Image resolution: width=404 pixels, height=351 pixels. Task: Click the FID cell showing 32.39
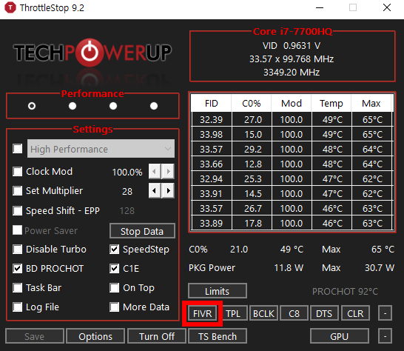point(212,119)
